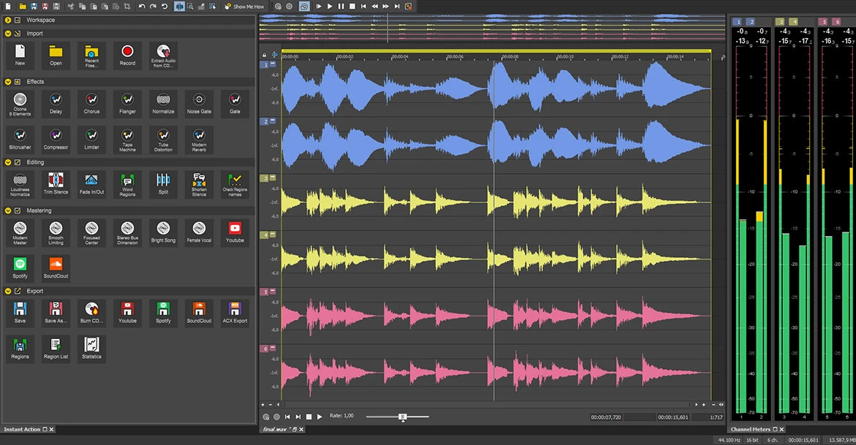Apply the Modern Reverb effect
The width and height of the screenshot is (856, 445).
(198, 140)
